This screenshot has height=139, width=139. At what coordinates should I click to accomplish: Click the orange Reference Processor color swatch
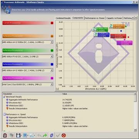coord(52,36)
